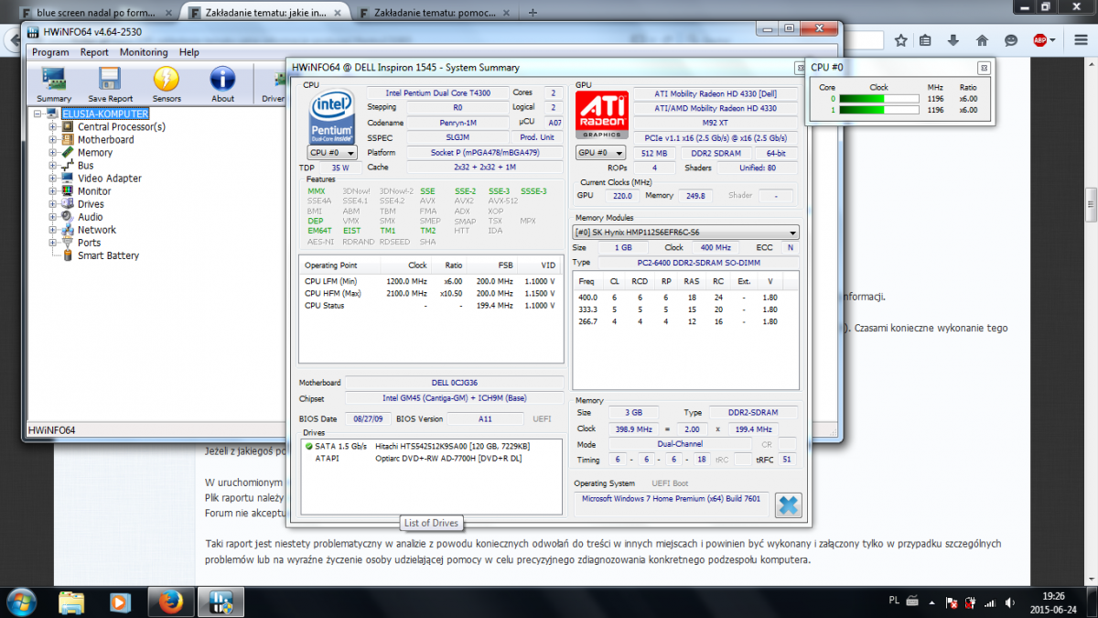Expand the Motherboard tree node
Screen dimensions: 1098x618
point(53,139)
